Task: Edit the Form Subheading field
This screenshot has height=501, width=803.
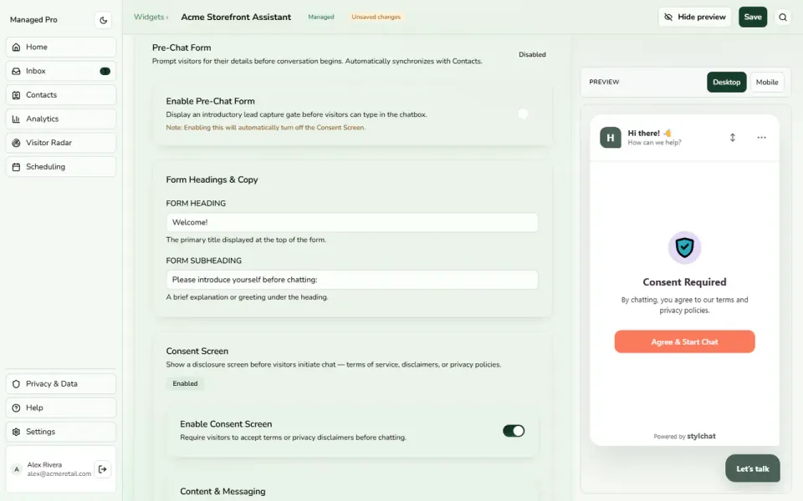Action: (x=352, y=280)
